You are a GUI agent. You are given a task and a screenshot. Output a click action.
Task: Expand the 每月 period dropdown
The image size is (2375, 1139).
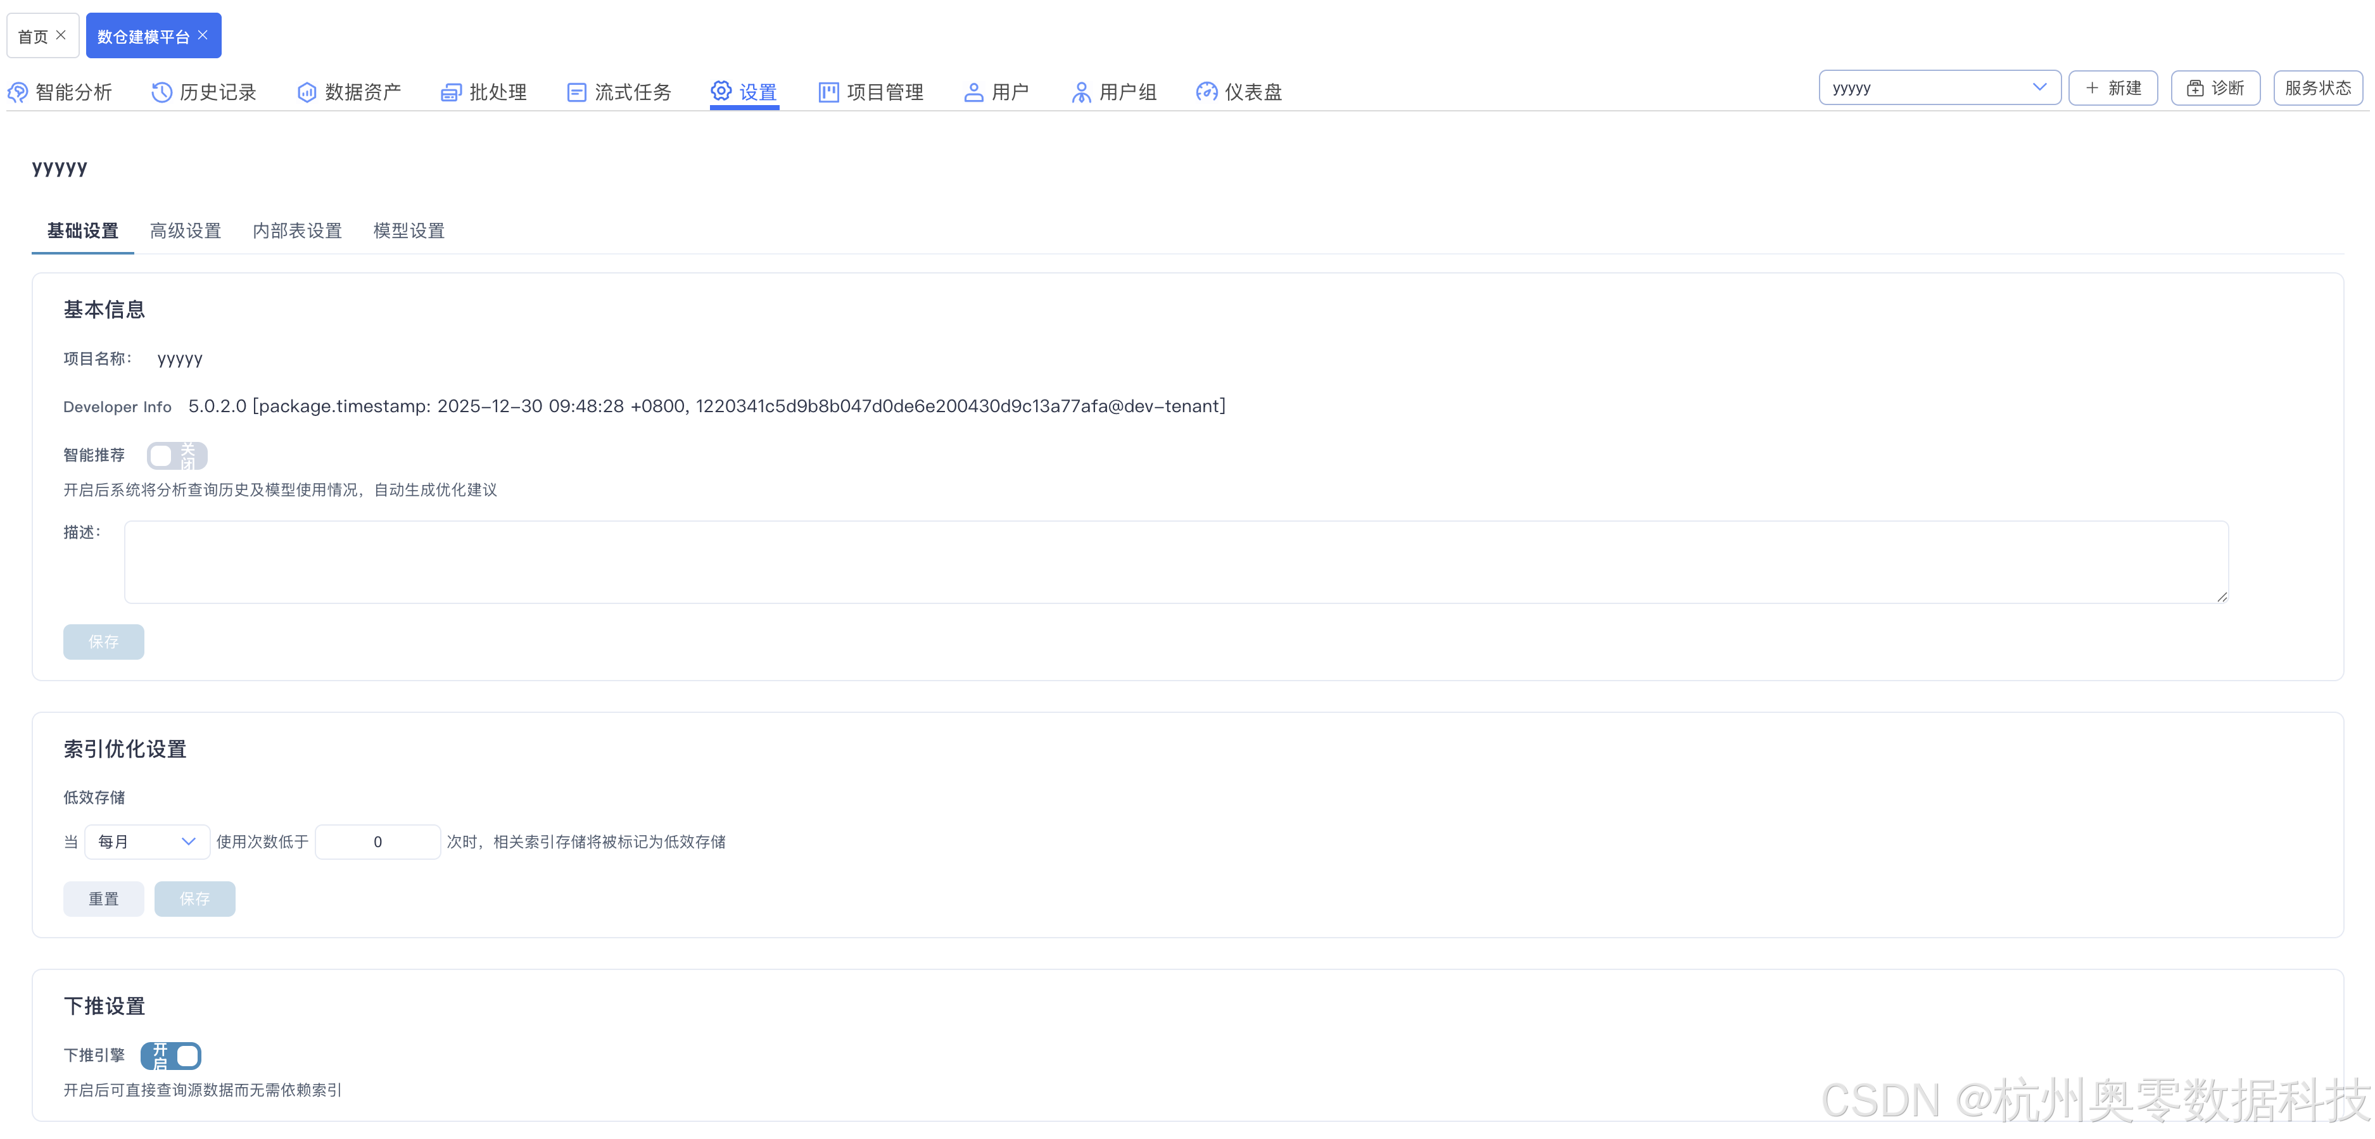pos(146,841)
